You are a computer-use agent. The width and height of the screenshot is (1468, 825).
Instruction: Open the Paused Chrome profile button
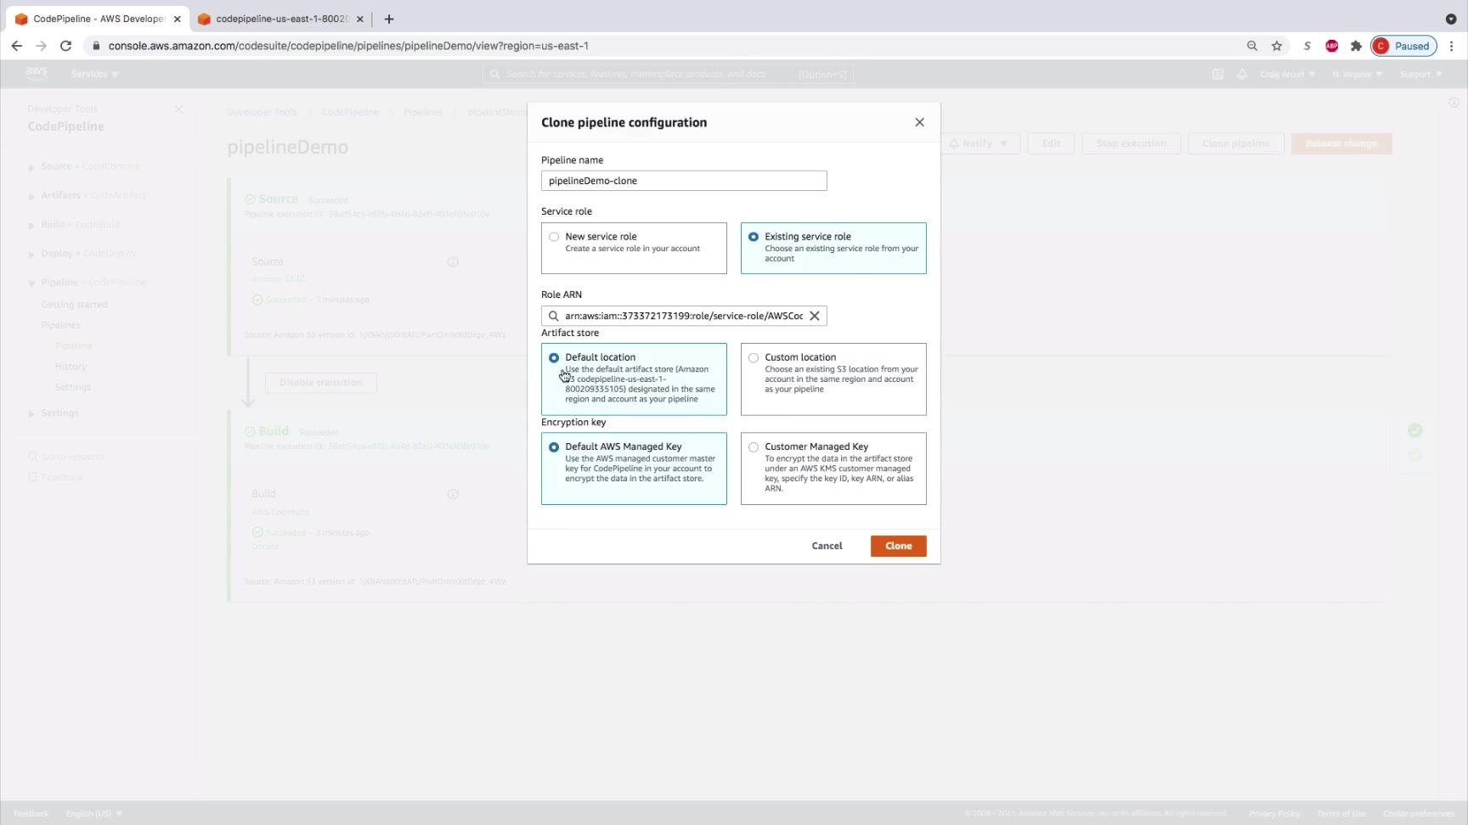[x=1403, y=46]
